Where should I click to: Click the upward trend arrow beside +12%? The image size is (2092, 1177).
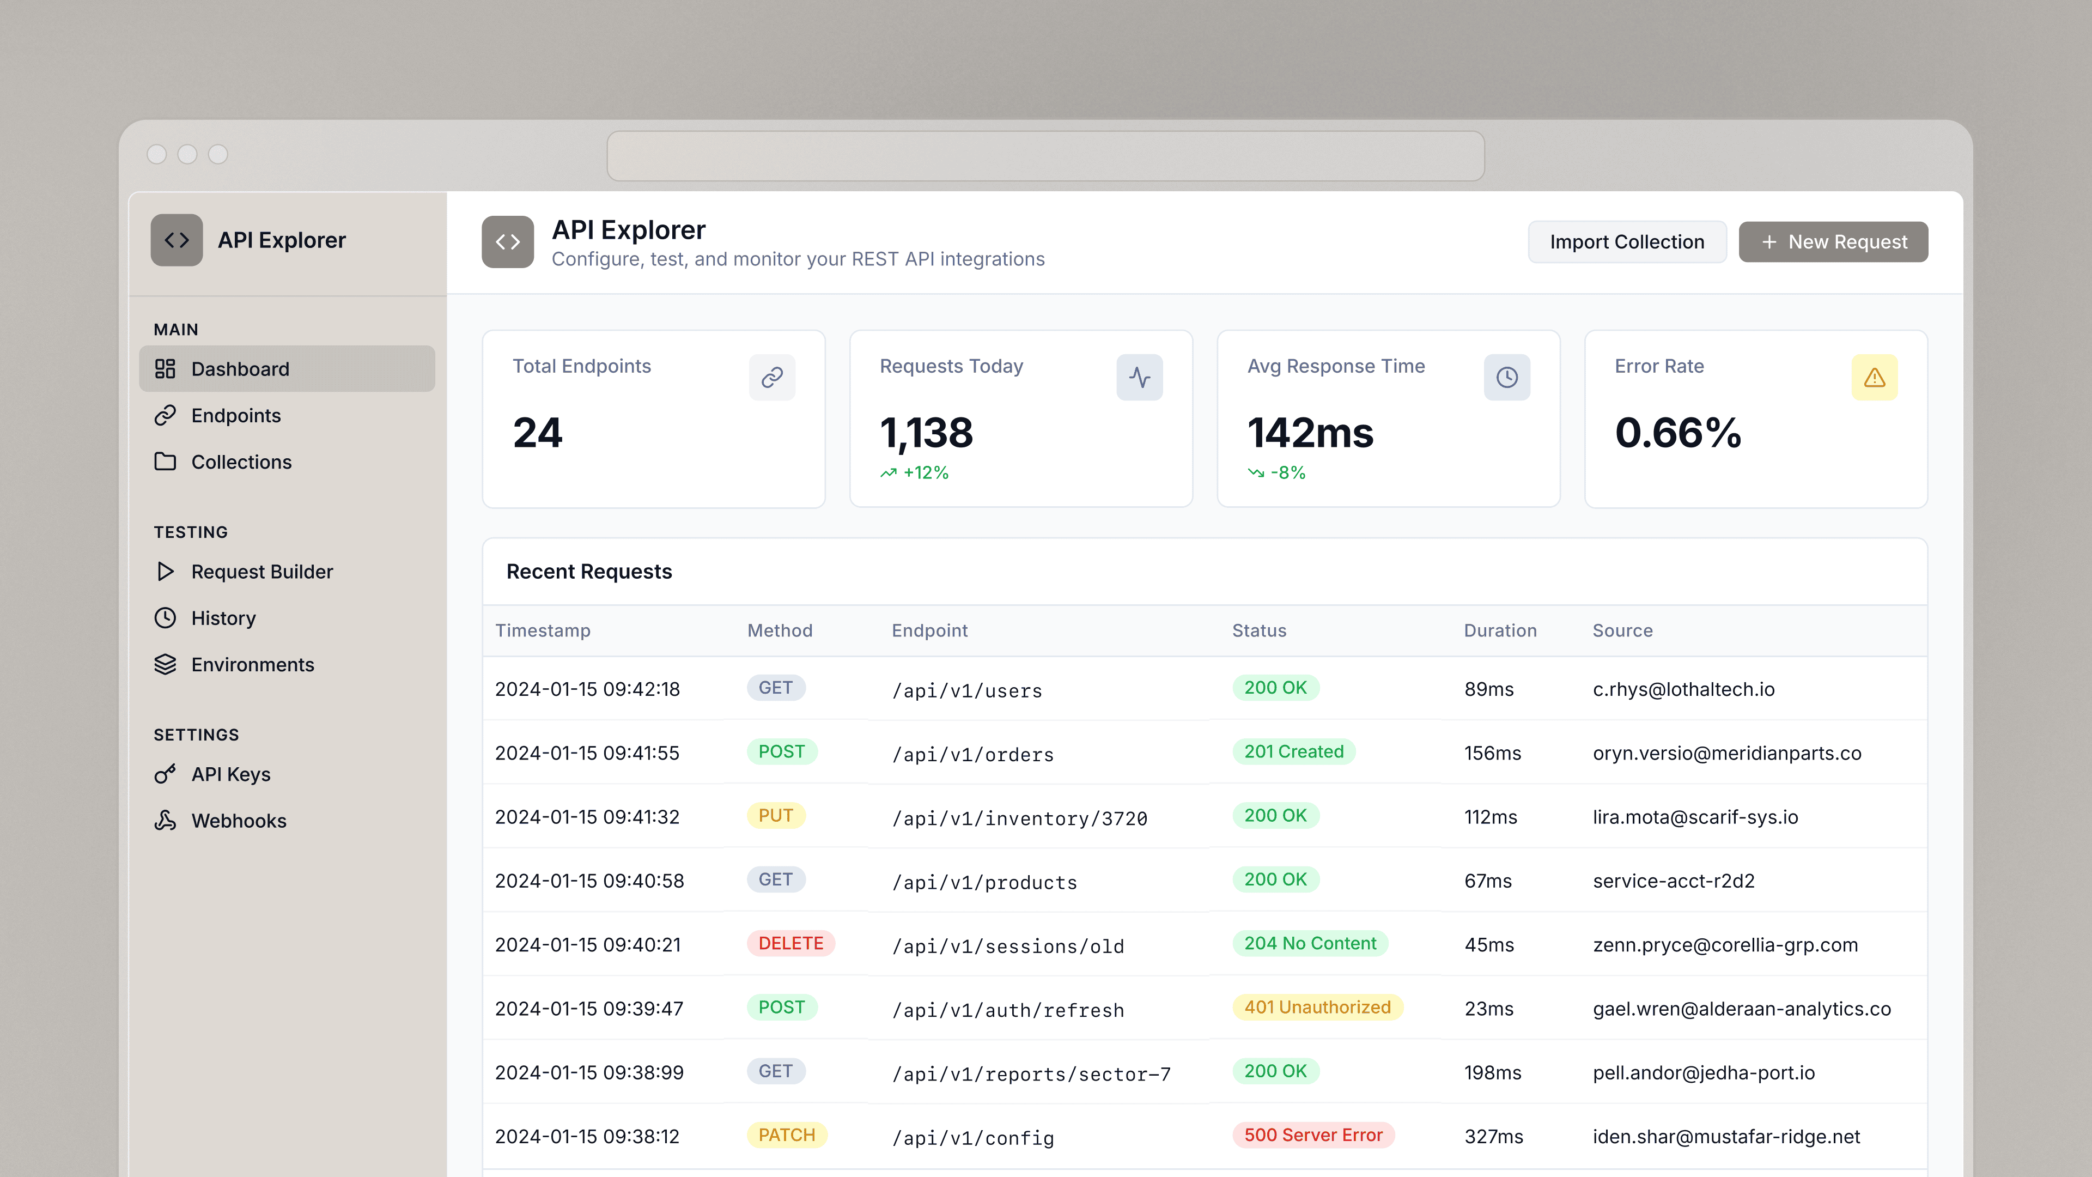[889, 473]
